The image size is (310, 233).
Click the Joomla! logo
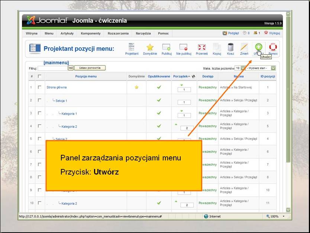47,20
